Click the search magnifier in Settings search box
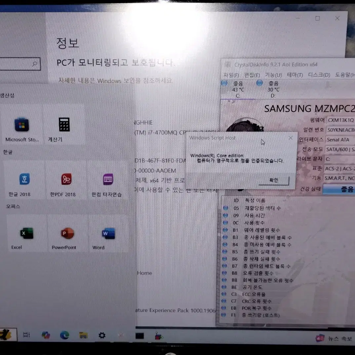This screenshot has height=355, width=355. pyautogui.click(x=34, y=64)
